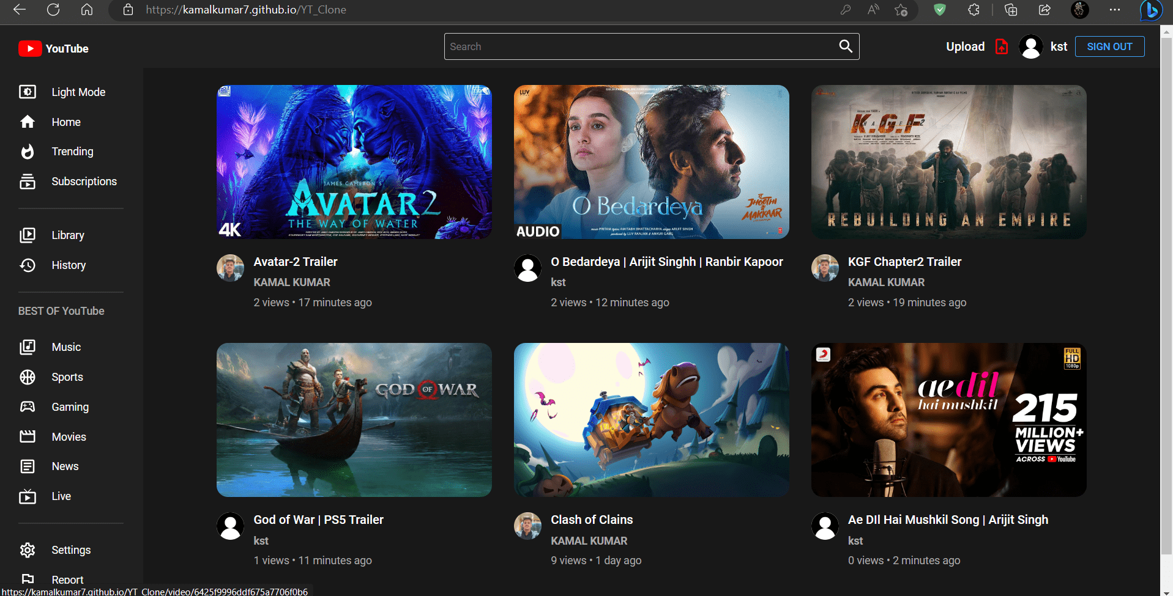This screenshot has width=1173, height=596.
Task: Select the Sports filter
Action: pos(67,377)
